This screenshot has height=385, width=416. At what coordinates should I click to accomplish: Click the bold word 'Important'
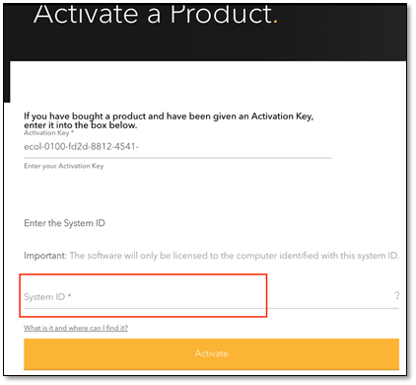pyautogui.click(x=44, y=256)
